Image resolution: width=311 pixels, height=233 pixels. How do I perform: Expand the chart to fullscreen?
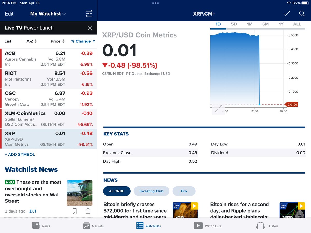click(218, 109)
